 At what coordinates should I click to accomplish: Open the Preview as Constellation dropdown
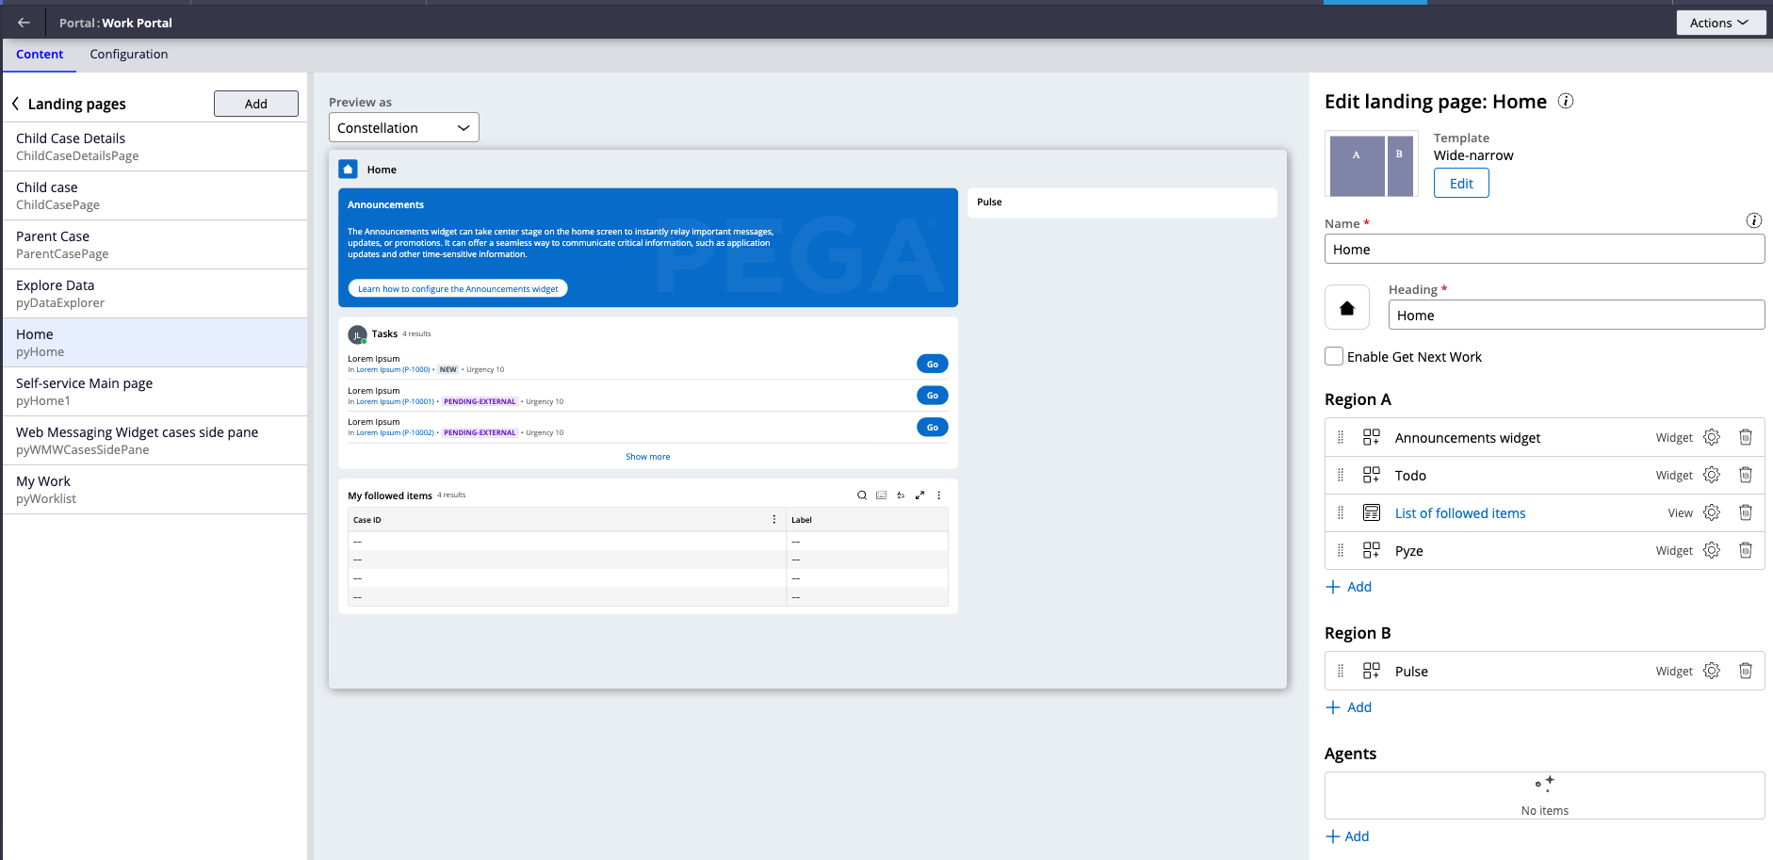pos(403,127)
